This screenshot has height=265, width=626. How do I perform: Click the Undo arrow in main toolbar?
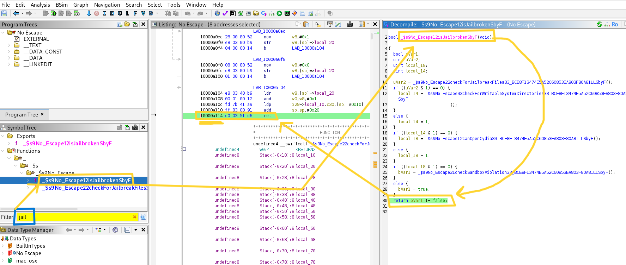(x=187, y=13)
